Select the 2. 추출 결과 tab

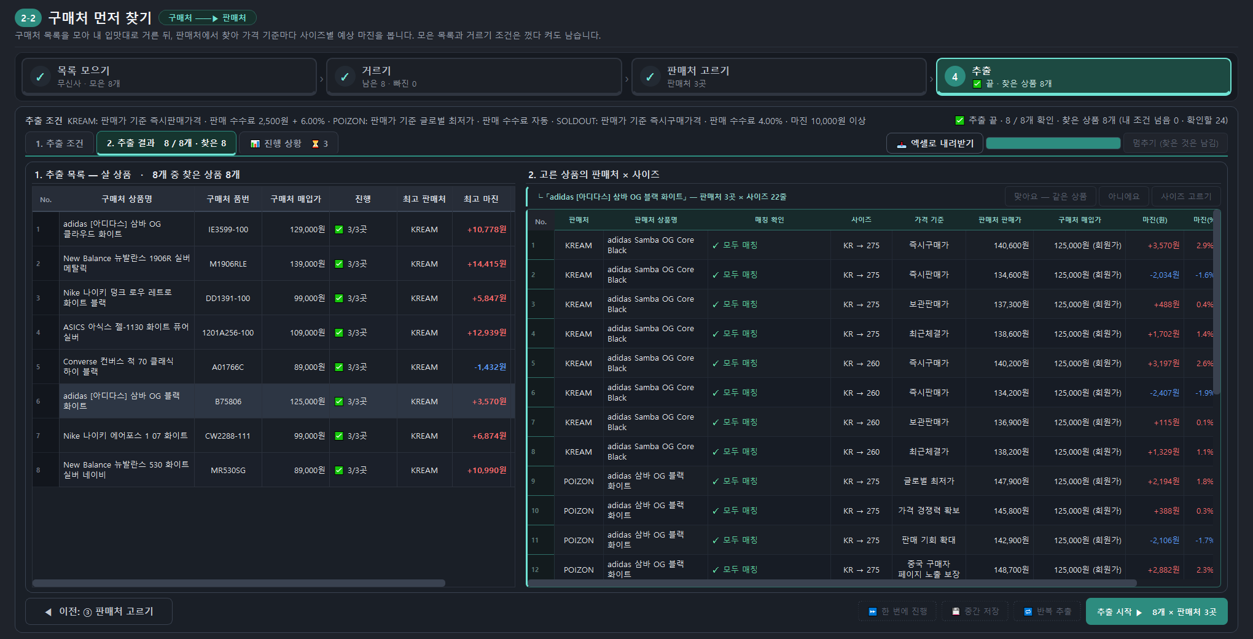[x=166, y=143]
